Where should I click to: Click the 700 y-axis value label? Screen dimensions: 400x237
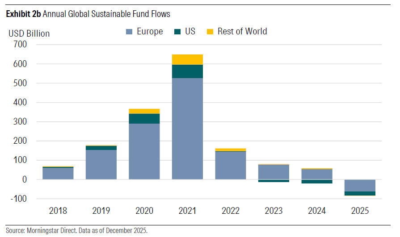click(x=20, y=45)
